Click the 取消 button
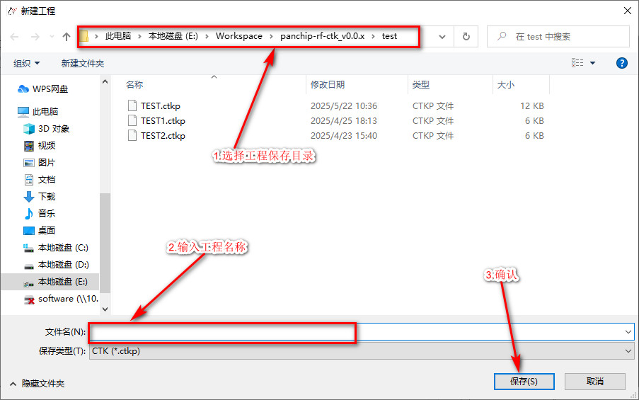 point(595,382)
